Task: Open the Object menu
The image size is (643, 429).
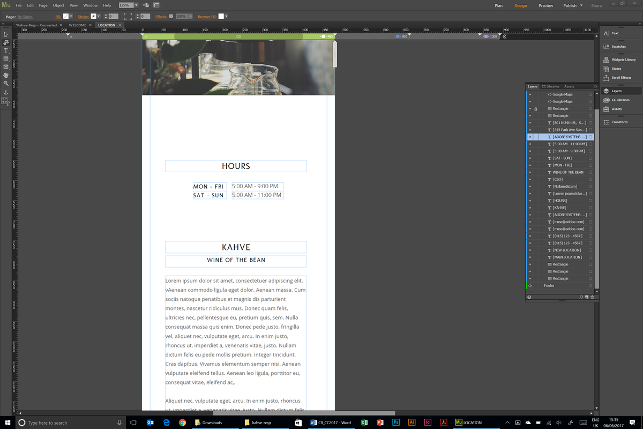Action: tap(58, 5)
